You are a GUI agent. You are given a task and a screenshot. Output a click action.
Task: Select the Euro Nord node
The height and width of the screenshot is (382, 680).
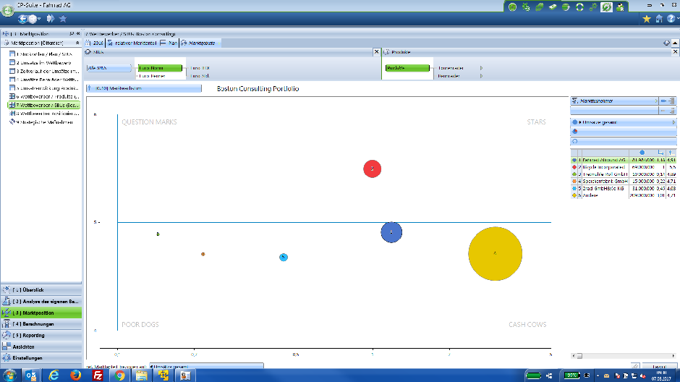tap(160, 68)
